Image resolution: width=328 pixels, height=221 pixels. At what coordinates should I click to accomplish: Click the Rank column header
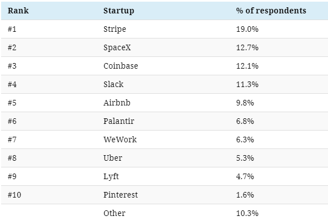tap(18, 11)
